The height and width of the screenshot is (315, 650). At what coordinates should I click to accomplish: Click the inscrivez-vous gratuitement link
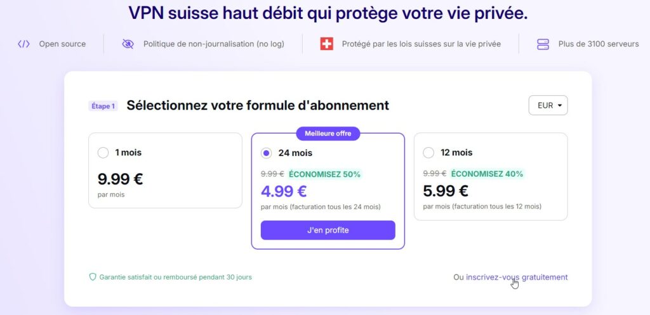tap(517, 277)
